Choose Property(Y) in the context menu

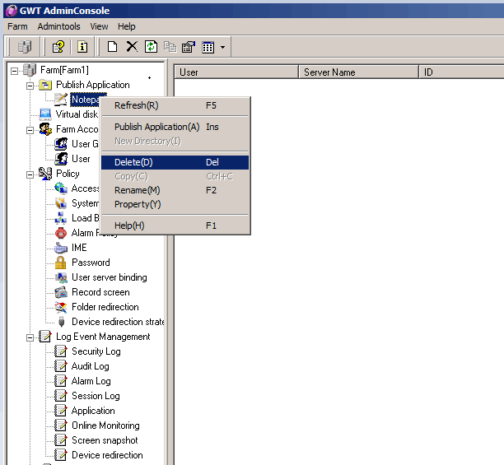coord(138,204)
